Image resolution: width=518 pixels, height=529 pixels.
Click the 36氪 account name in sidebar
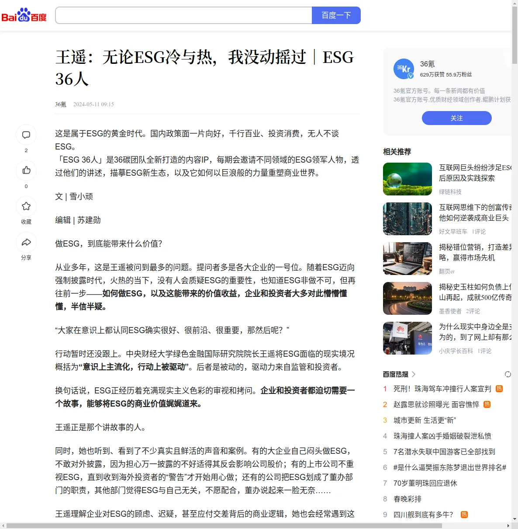pos(427,64)
